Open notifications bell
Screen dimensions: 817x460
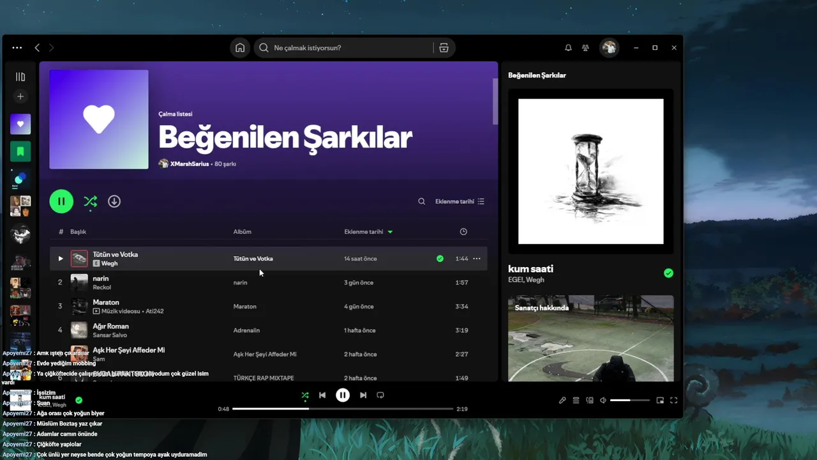coord(568,48)
